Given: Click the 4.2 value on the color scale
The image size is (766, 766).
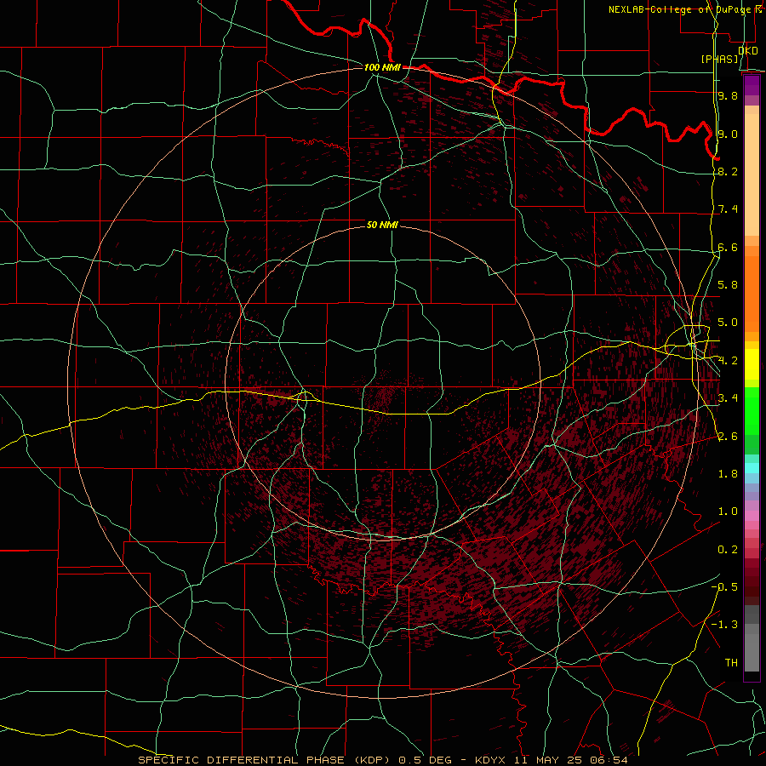Looking at the screenshot, I should tap(728, 361).
